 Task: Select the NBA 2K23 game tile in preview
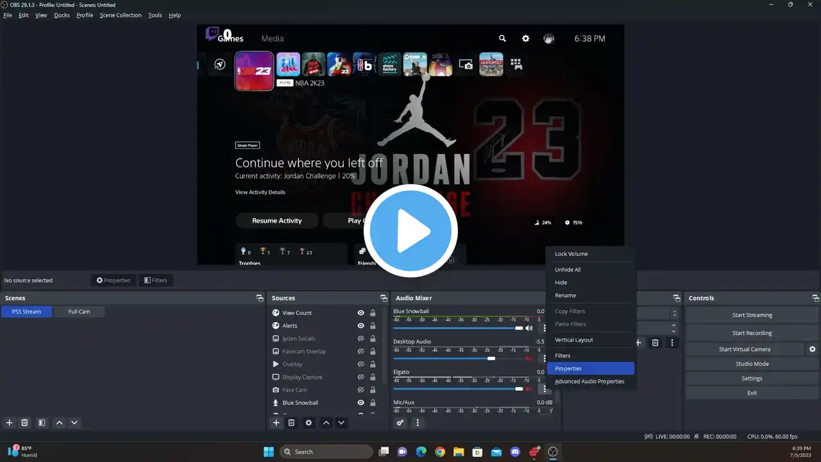coord(254,71)
